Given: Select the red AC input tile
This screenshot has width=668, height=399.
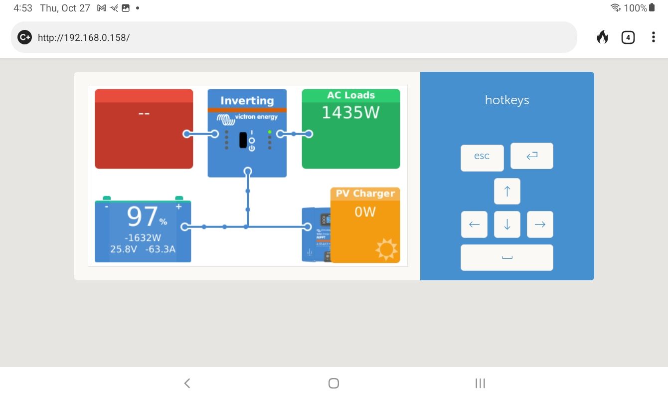Looking at the screenshot, I should (x=144, y=129).
